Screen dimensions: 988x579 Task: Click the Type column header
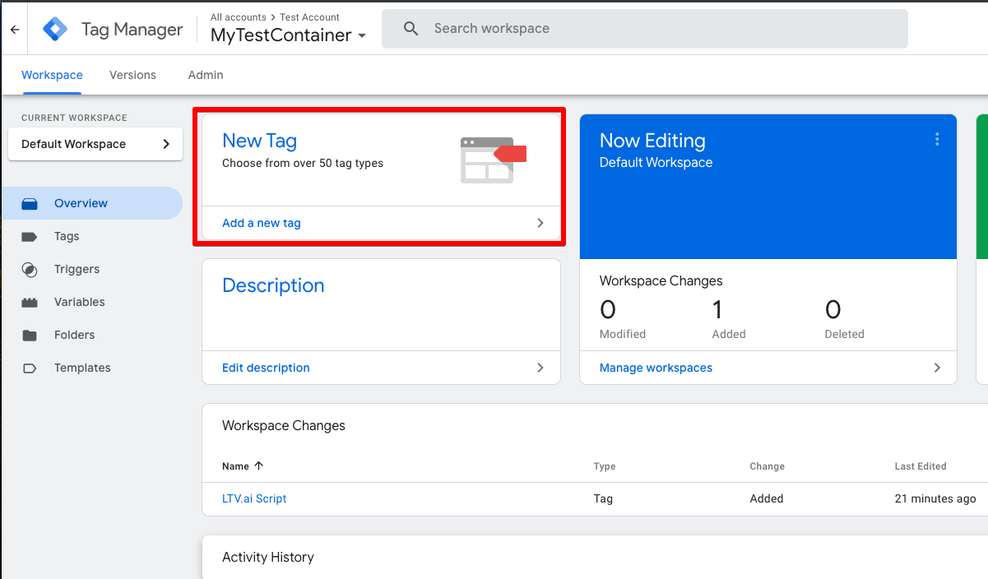click(605, 466)
